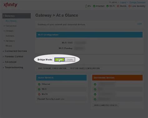Click the xfinity logo
148x118 pixels.
coord(10,5)
